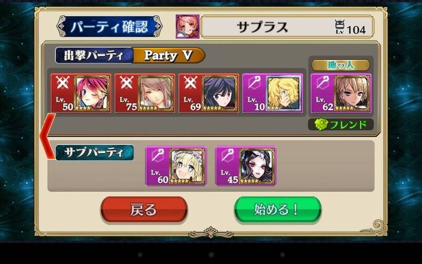Select the Lv. 60 blonde sub party member

pyautogui.click(x=176, y=166)
